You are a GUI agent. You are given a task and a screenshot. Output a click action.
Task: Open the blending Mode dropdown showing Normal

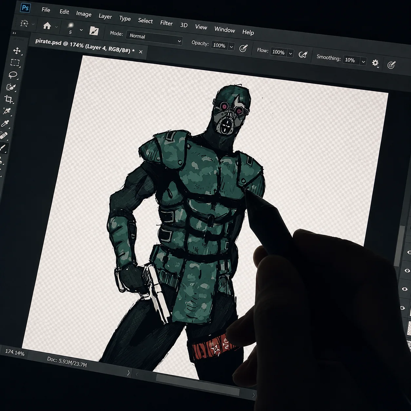point(154,38)
